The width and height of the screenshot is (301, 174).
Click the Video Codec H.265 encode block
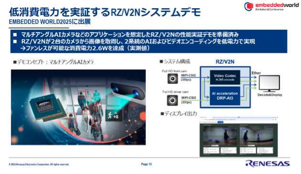point(225,77)
